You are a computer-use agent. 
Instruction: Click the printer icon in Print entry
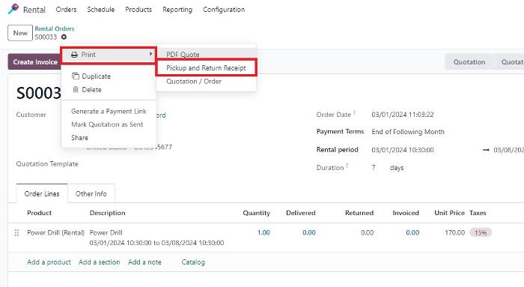click(75, 55)
